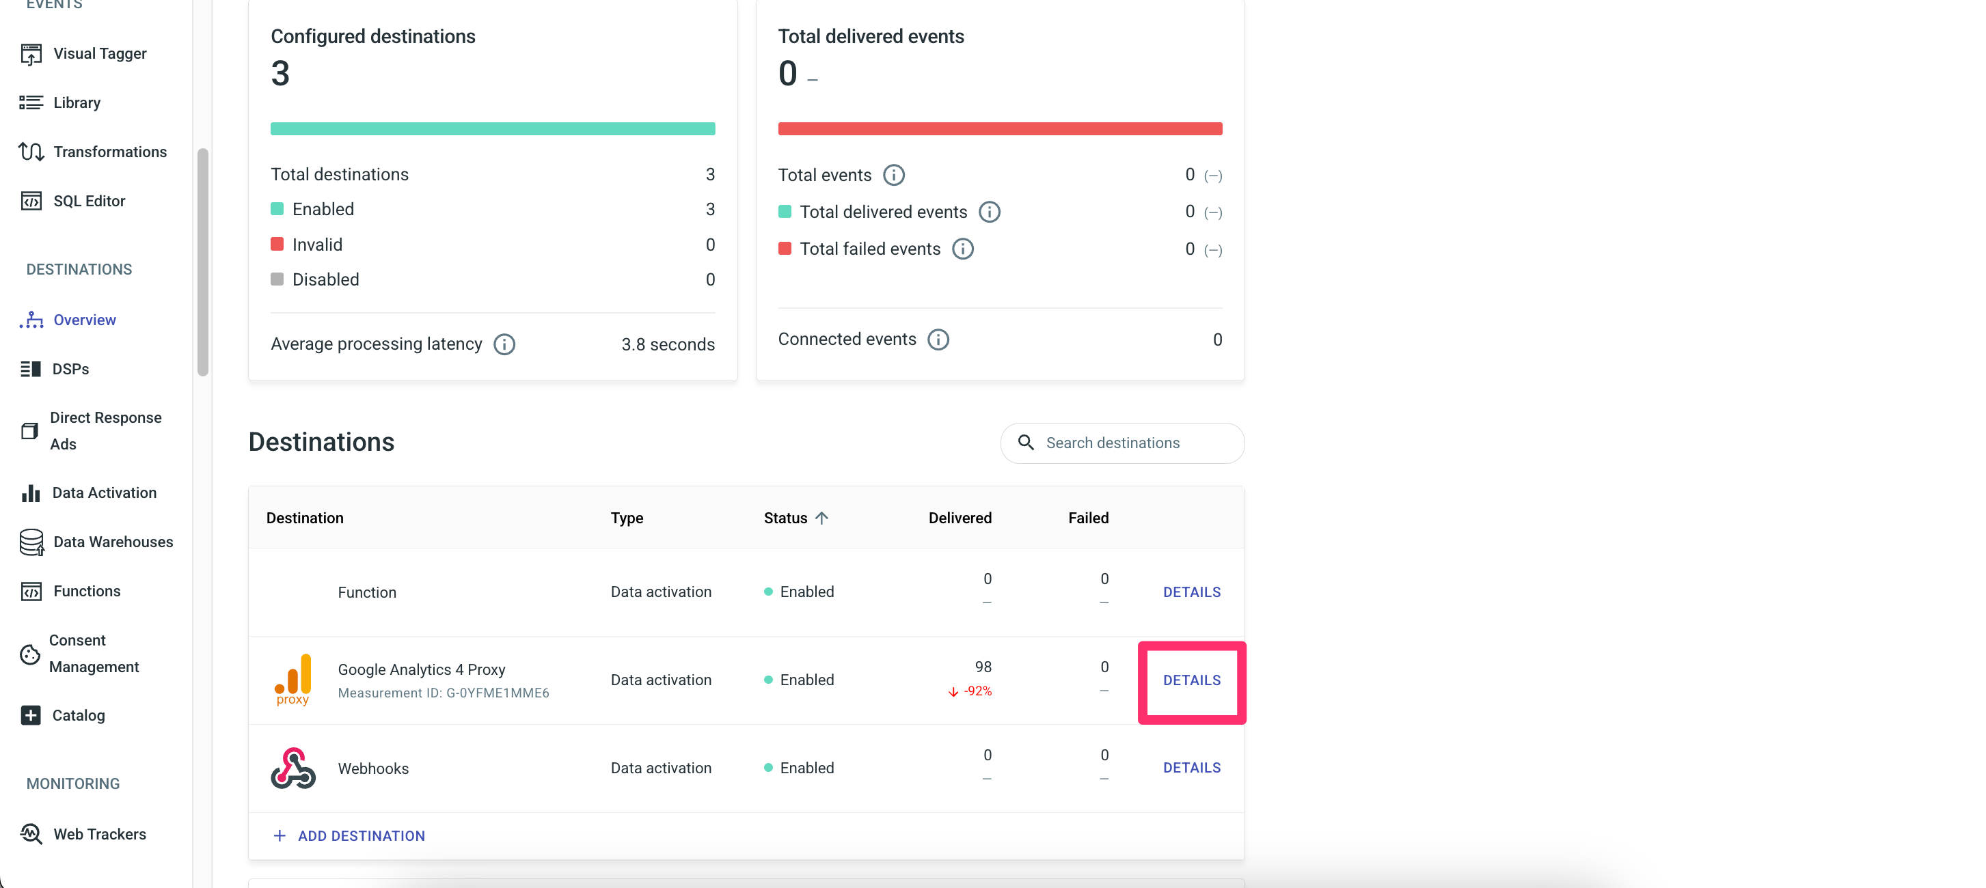Click info icon beside Average processing latency
1986x888 pixels.
coord(504,344)
